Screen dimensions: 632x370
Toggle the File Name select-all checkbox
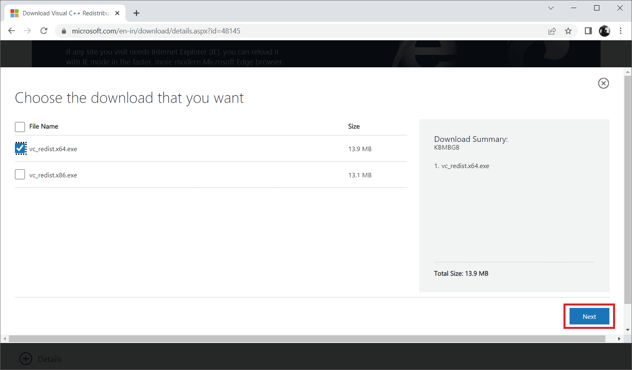pyautogui.click(x=20, y=127)
